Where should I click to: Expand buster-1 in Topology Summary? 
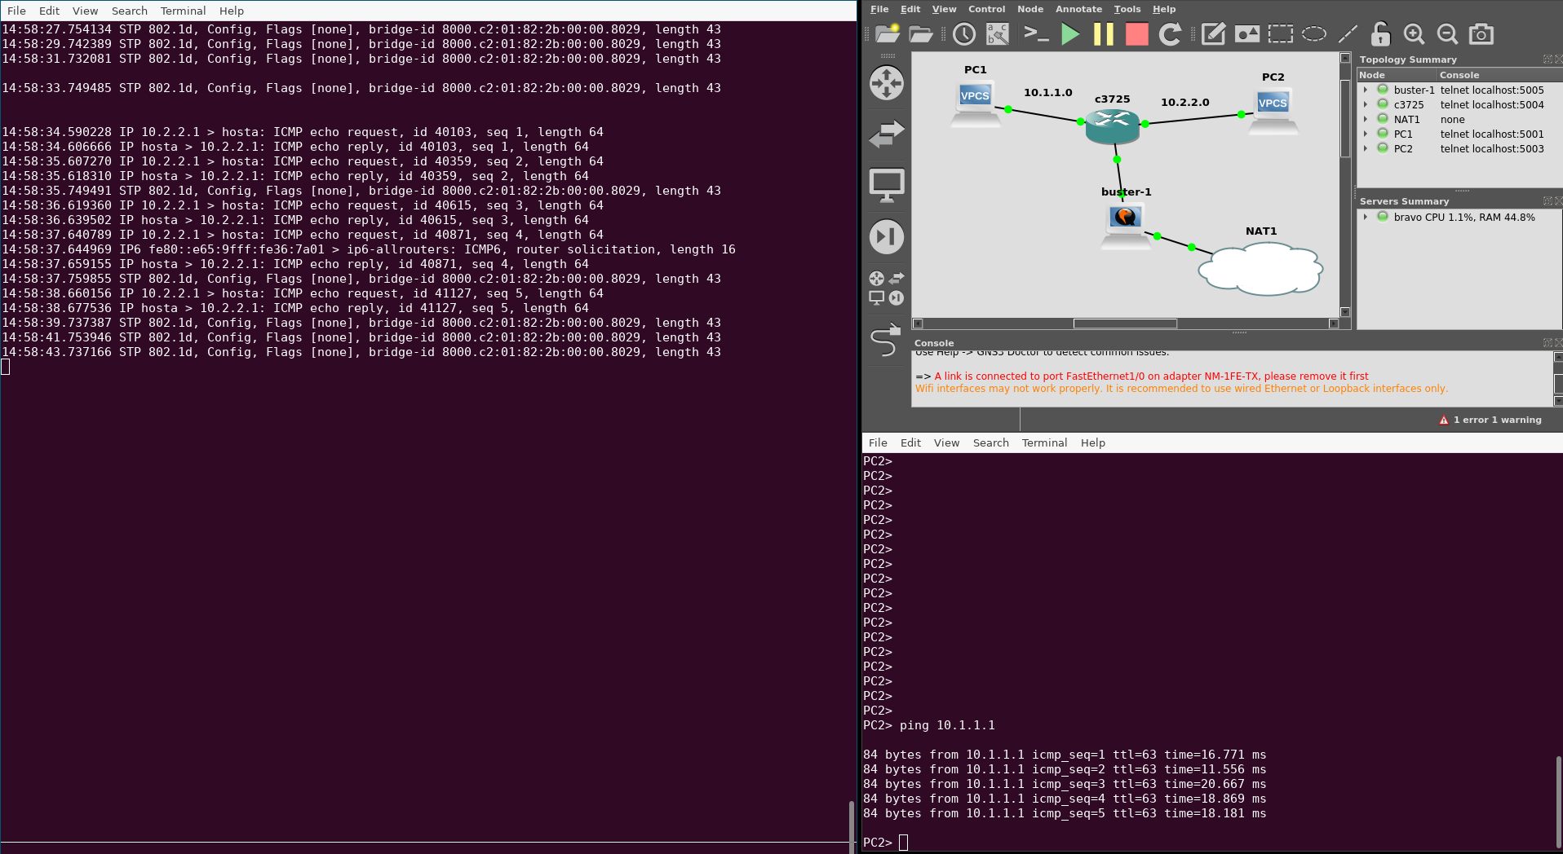tap(1366, 90)
